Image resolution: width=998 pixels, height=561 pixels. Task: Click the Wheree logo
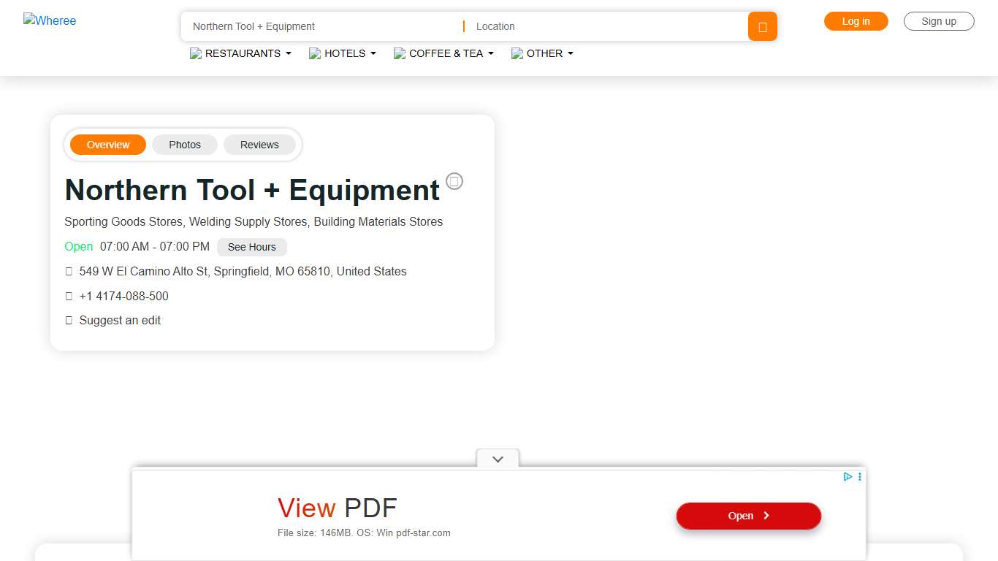pyautogui.click(x=50, y=20)
